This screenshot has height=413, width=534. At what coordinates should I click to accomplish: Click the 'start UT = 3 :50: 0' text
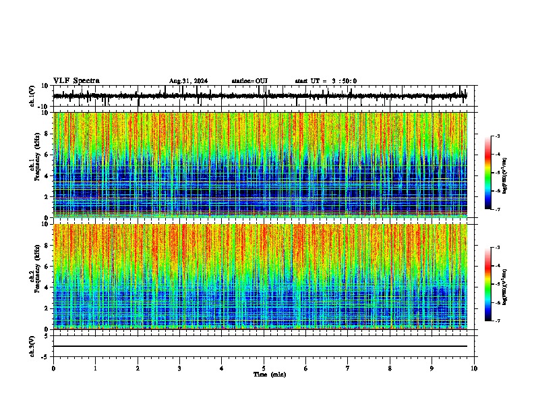coord(326,81)
